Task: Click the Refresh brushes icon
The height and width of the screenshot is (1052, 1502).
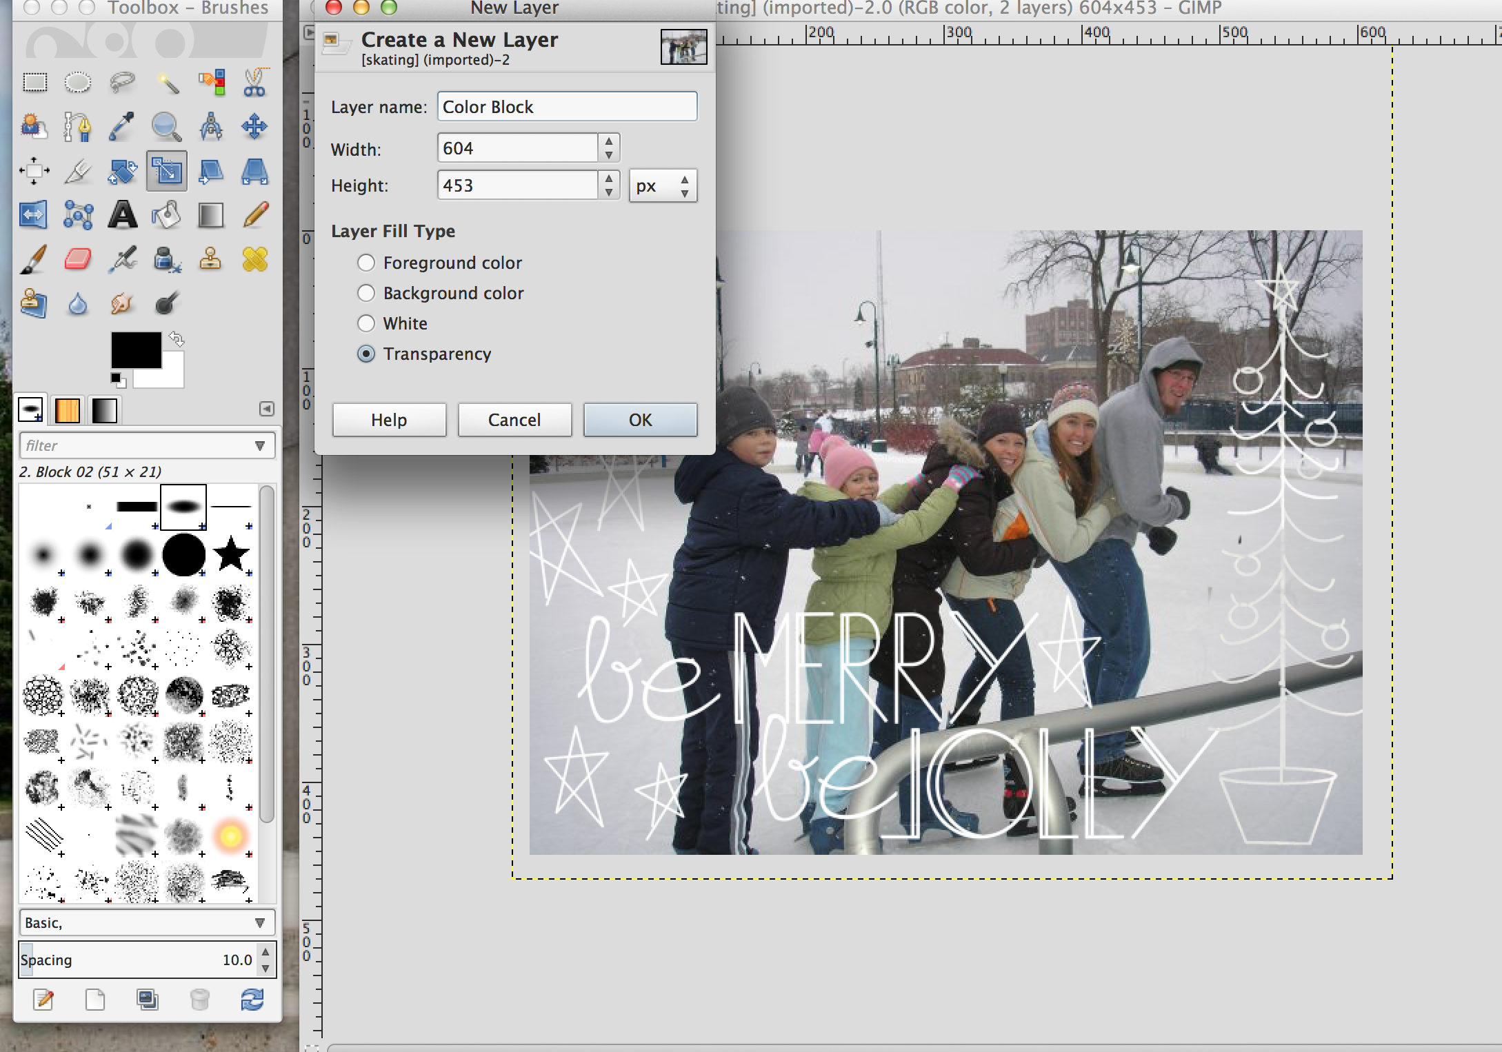Action: (252, 999)
